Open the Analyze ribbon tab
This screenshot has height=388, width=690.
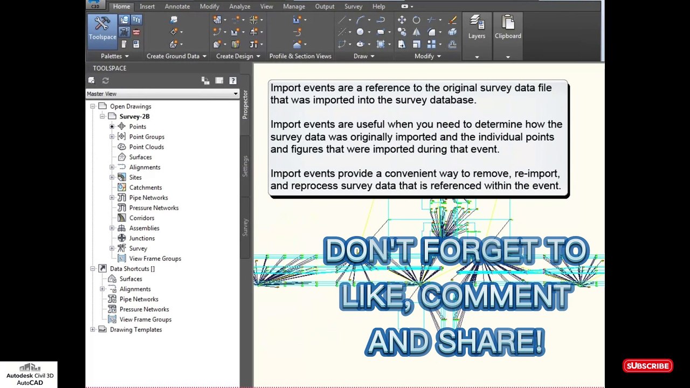239,6
